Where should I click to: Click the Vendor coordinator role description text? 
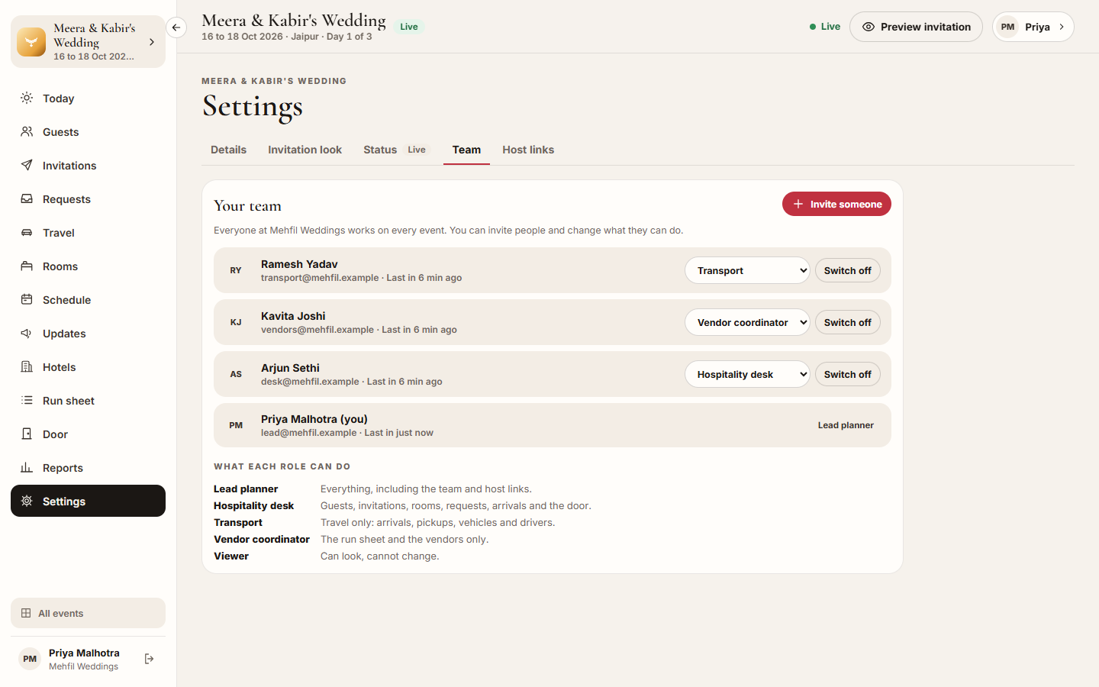404,539
